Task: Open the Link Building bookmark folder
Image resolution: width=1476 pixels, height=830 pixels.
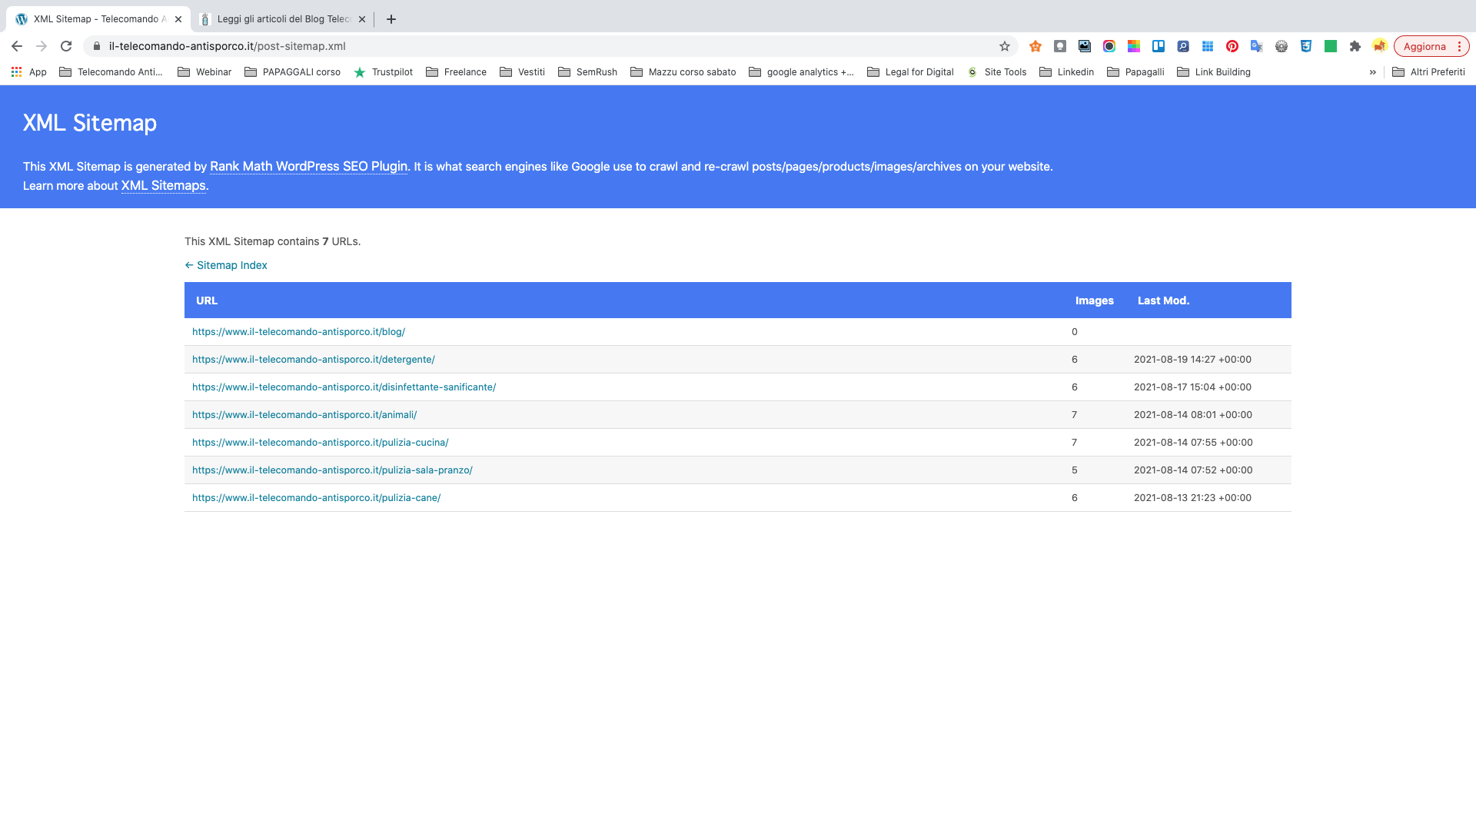Action: (x=1214, y=72)
